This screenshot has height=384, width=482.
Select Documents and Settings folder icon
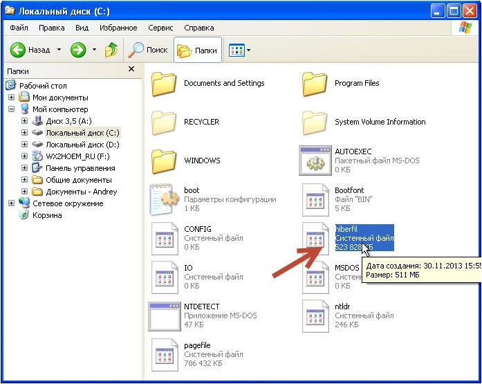pos(163,84)
